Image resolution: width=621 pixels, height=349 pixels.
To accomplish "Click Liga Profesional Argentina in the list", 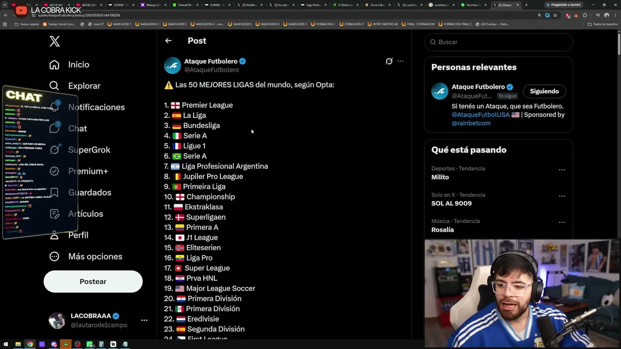I will pos(225,166).
